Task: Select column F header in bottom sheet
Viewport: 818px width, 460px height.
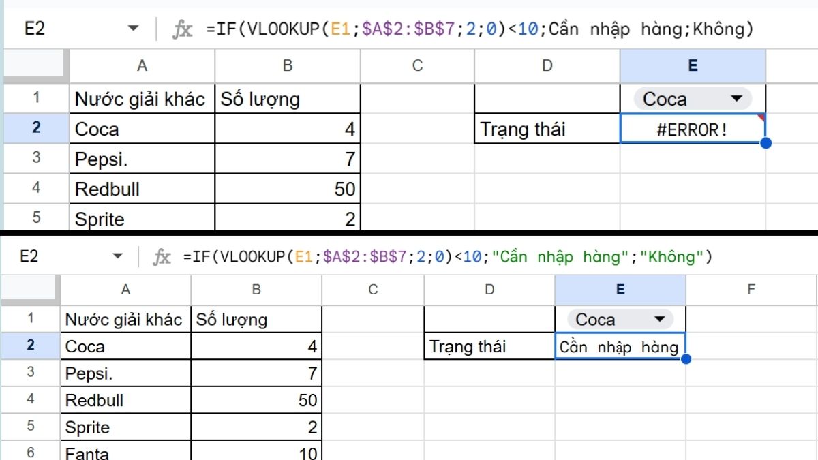Action: [x=751, y=290]
